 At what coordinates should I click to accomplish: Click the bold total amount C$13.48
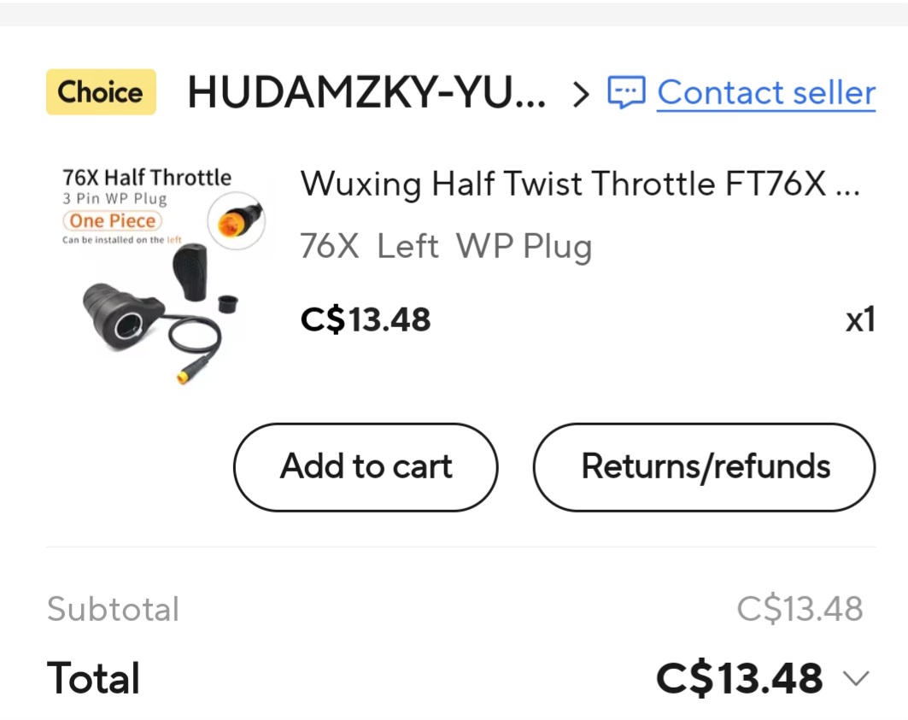click(x=739, y=678)
